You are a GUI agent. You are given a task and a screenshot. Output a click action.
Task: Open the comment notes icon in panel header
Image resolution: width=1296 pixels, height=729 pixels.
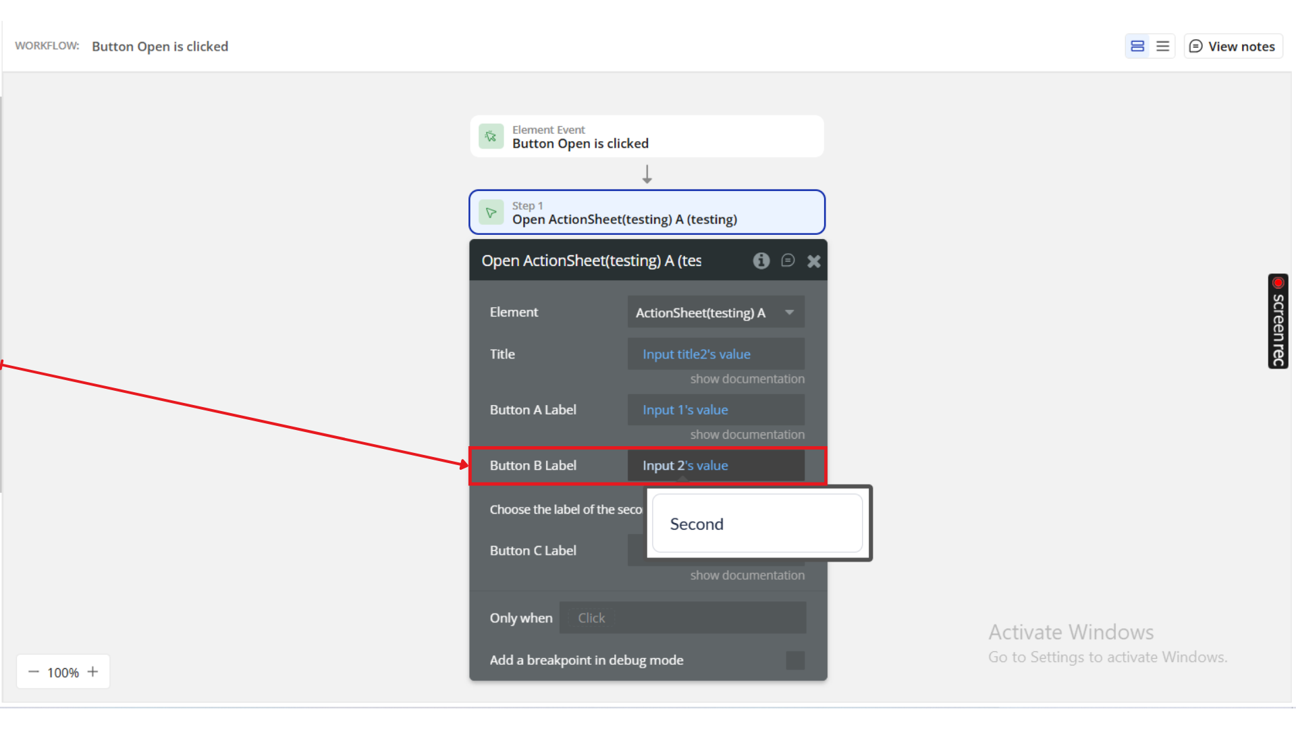pyautogui.click(x=788, y=261)
